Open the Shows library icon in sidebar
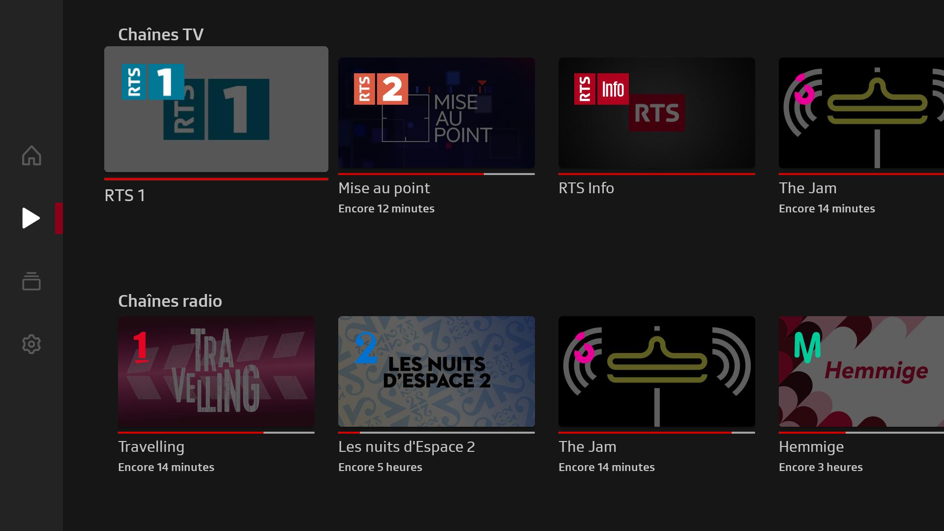Image resolution: width=944 pixels, height=531 pixels. [31, 281]
